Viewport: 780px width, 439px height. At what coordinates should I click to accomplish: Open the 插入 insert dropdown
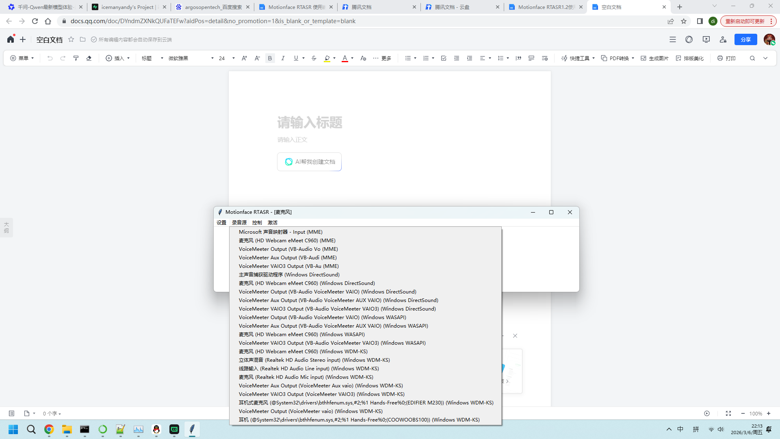(118, 58)
